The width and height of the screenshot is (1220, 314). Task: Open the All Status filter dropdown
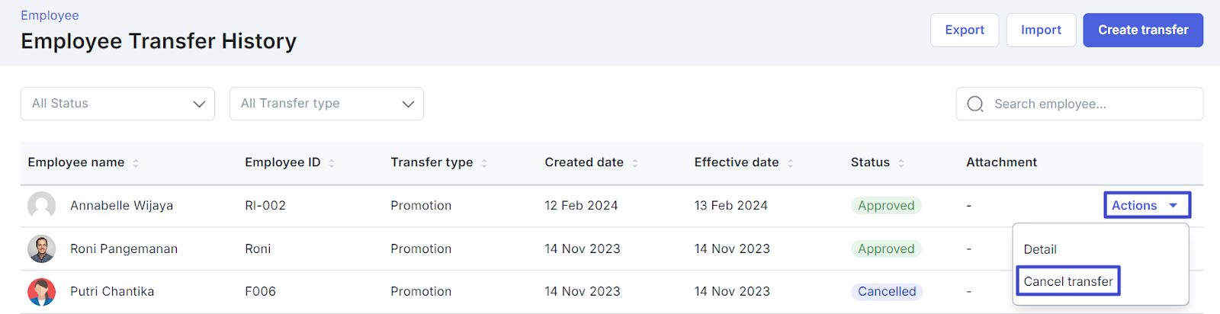click(117, 104)
